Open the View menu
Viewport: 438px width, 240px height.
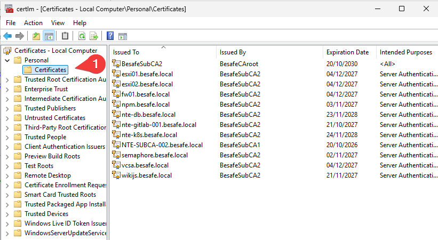coord(58,23)
